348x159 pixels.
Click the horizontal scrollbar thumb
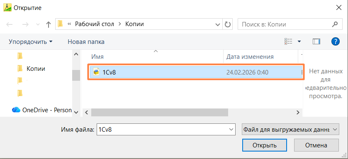tap(160, 112)
